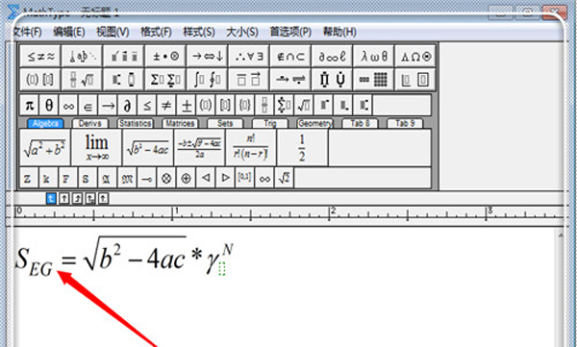Viewport: 577px width, 347px height.
Task: Switch to the Statistics tab
Action: point(135,123)
